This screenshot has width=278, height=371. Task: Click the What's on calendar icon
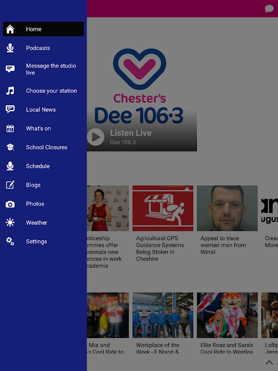(x=10, y=128)
